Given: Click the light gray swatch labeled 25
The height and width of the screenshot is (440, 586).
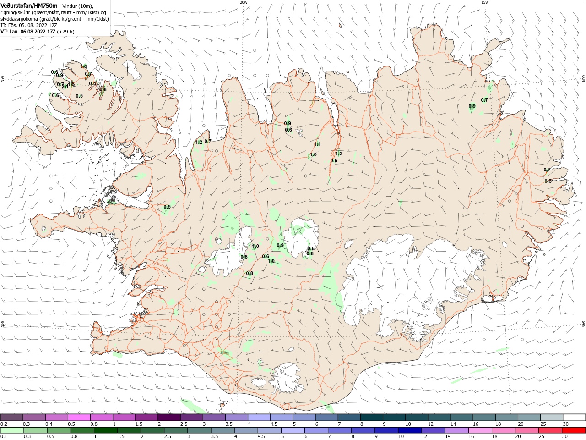Looking at the screenshot, I should [x=552, y=418].
